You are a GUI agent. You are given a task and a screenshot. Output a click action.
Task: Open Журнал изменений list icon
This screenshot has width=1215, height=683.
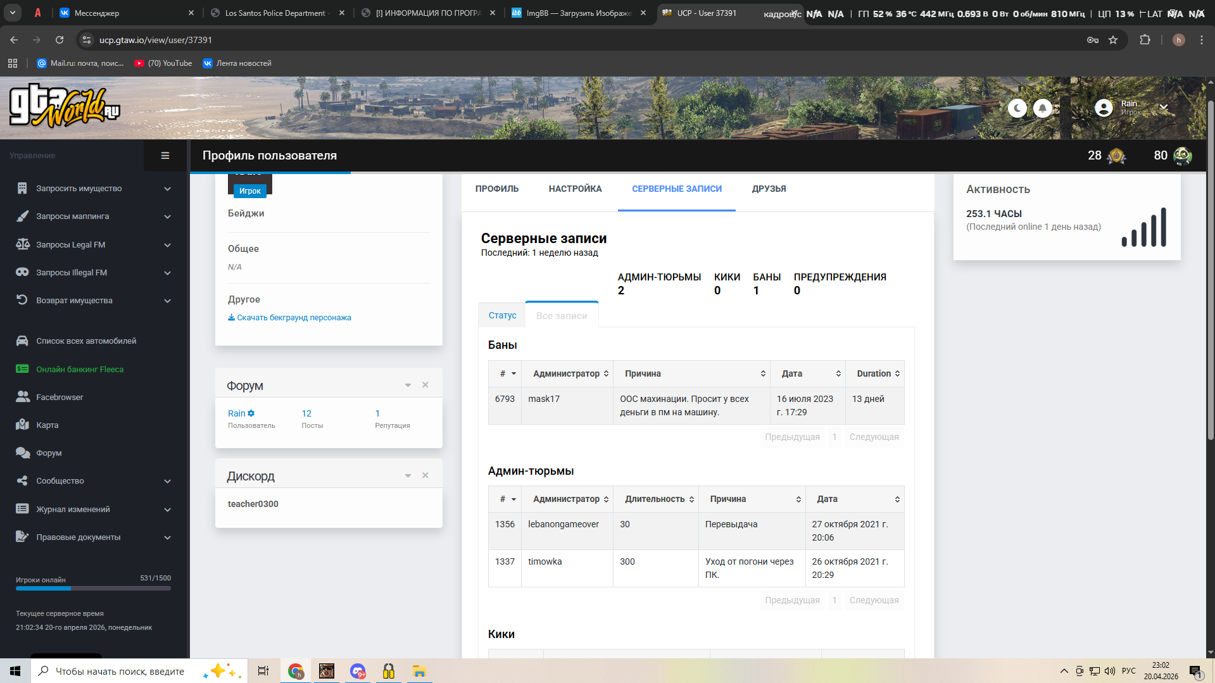[22, 509]
